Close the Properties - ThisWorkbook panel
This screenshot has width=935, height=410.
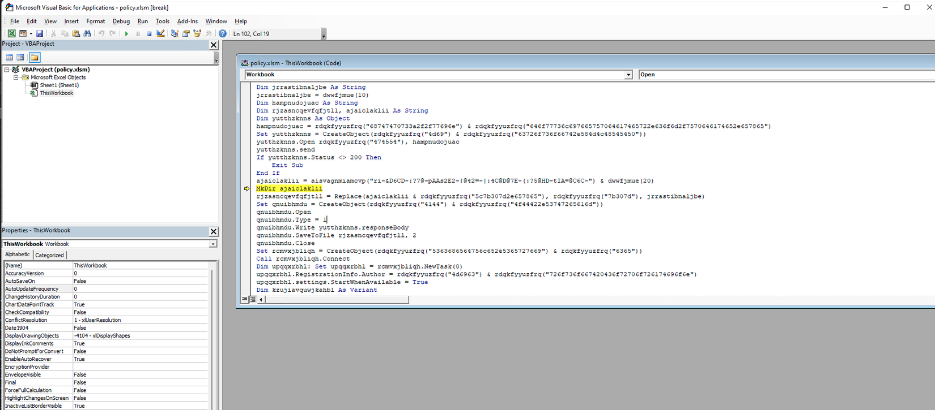pos(214,231)
